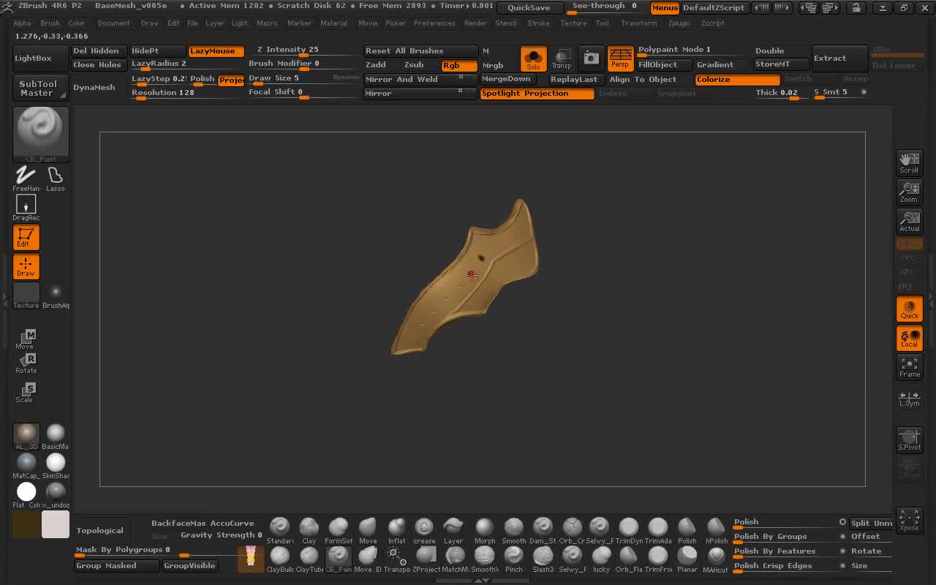Toggle the Menus button
The width and height of the screenshot is (936, 585).
(x=665, y=8)
